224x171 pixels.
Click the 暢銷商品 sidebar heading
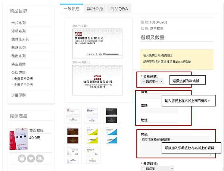click(19, 116)
